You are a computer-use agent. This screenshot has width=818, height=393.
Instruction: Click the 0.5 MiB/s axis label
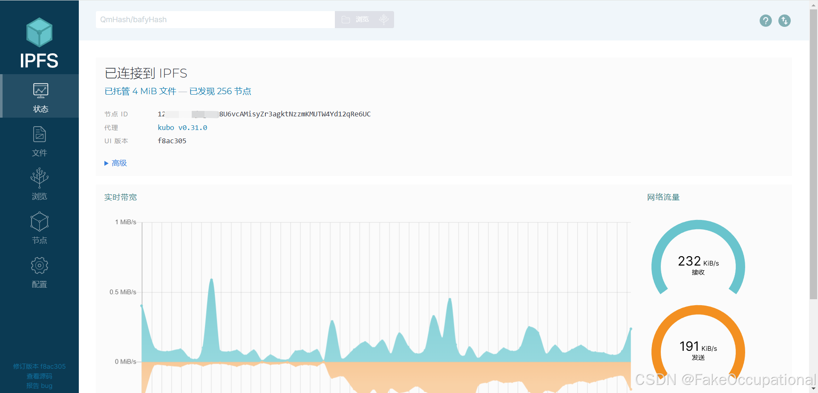(123, 292)
